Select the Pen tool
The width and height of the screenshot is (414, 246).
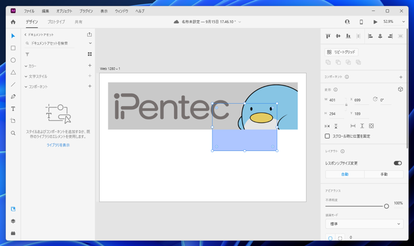pos(13,97)
